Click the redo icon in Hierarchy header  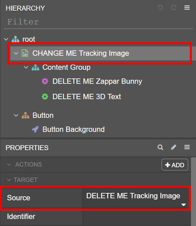click(174, 7)
